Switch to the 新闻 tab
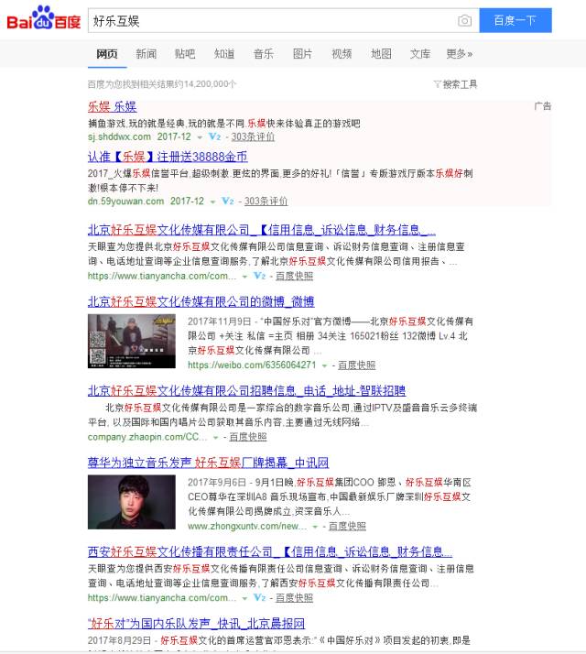The image size is (586, 654). (146, 54)
